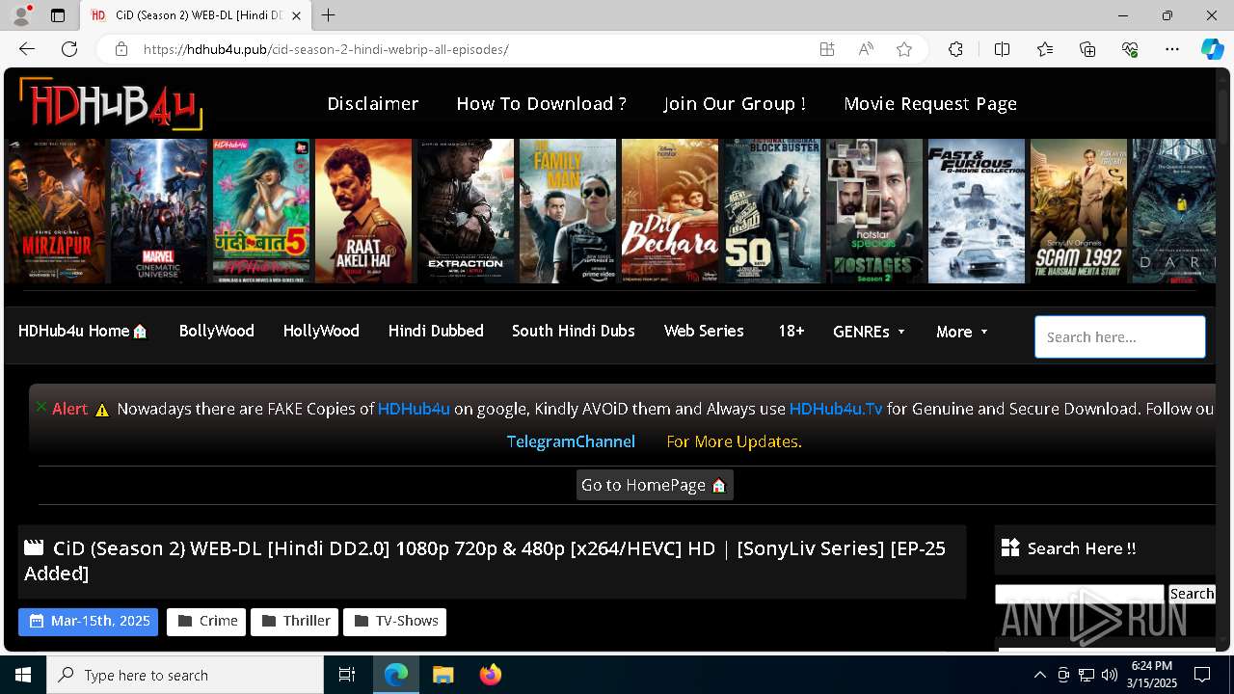Viewport: 1234px width, 694px height.
Task: View site information via lock icon
Action: click(x=121, y=49)
